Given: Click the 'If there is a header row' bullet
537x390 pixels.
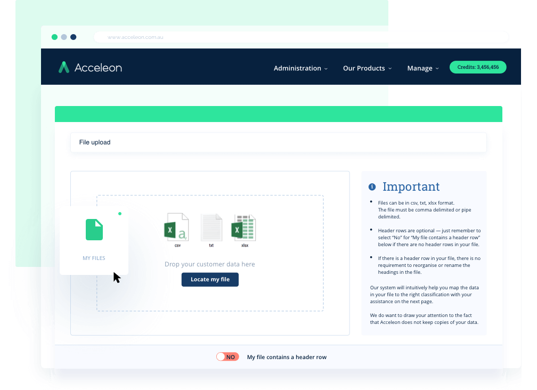Looking at the screenshot, I should point(429,265).
